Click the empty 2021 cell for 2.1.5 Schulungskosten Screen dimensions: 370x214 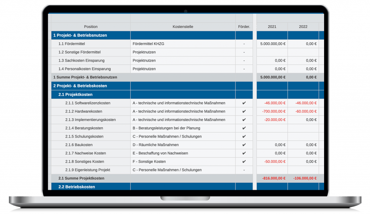[272, 137]
